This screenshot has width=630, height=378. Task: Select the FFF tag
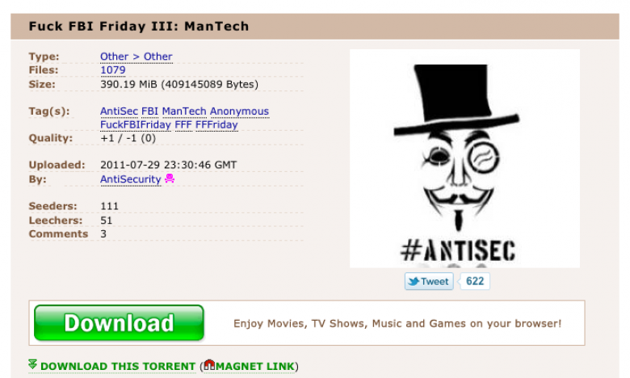(x=183, y=125)
